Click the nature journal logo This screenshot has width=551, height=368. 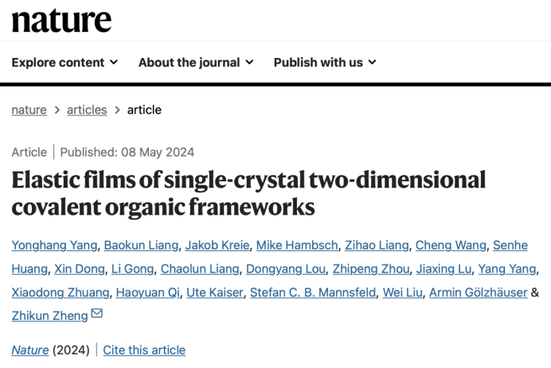(61, 19)
